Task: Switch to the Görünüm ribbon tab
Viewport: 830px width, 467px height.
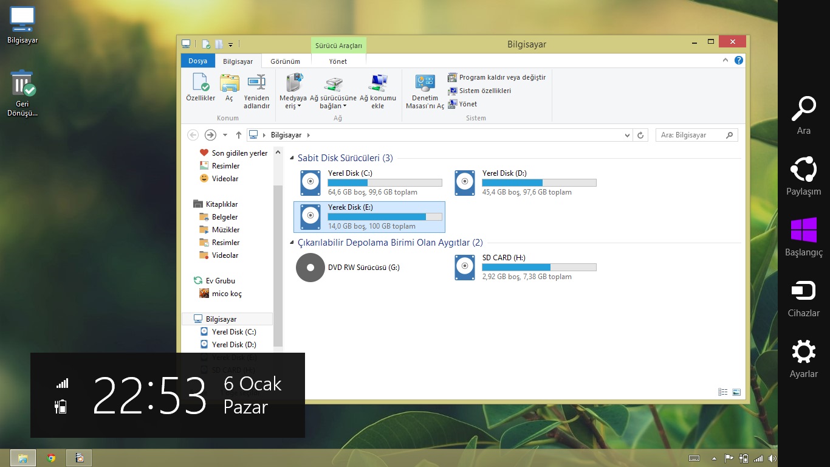Action: coord(285,61)
